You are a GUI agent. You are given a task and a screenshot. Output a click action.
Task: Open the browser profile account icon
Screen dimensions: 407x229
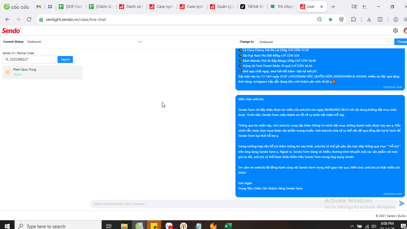pyautogui.click(x=396, y=19)
